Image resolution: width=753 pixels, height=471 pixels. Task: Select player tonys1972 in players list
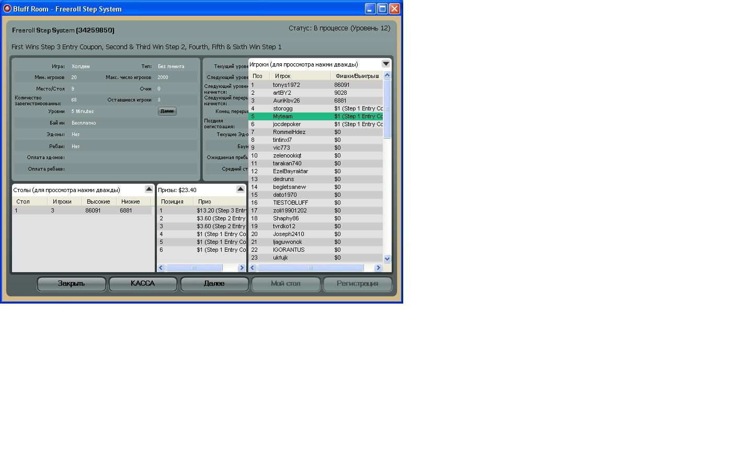(286, 85)
